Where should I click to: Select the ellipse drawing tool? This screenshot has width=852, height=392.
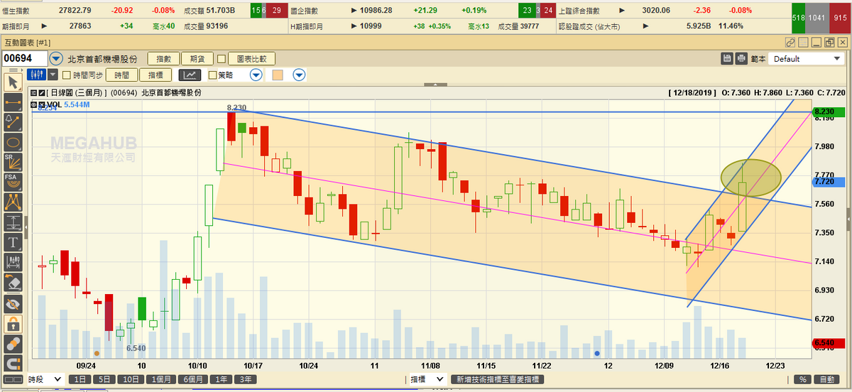coord(13,141)
